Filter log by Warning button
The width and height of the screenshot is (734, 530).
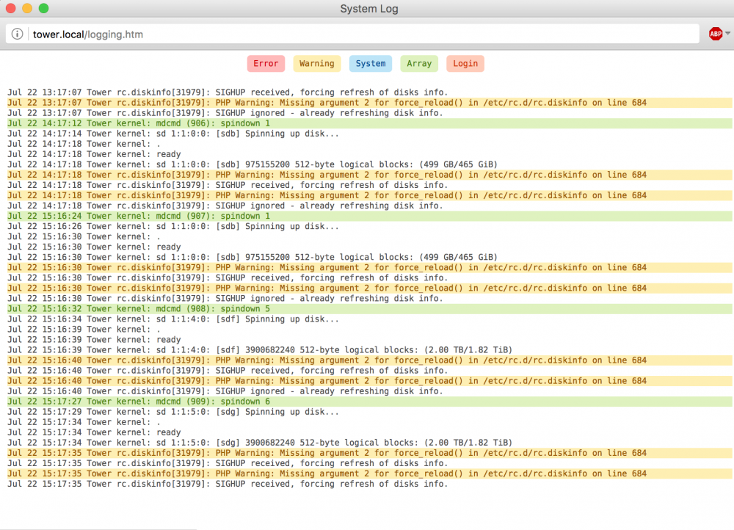[x=317, y=64]
